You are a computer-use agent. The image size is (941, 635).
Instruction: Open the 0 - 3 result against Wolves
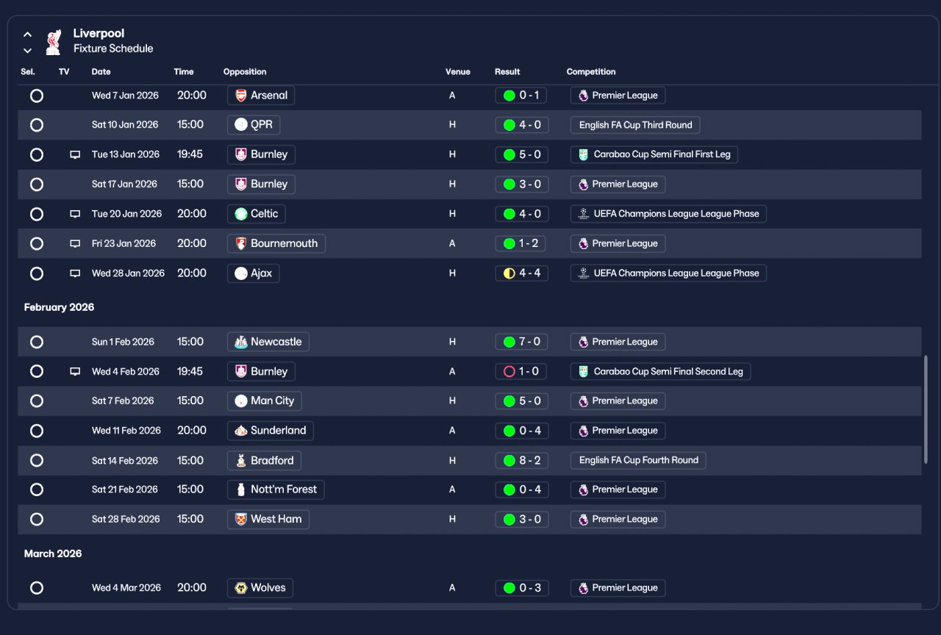522,588
